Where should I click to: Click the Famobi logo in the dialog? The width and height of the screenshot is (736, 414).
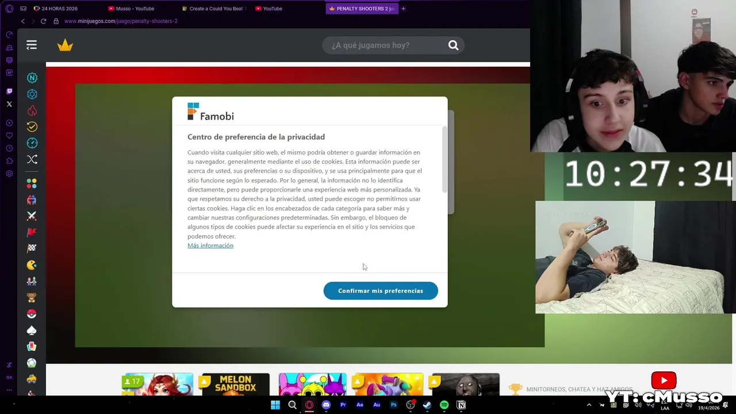pyautogui.click(x=210, y=112)
